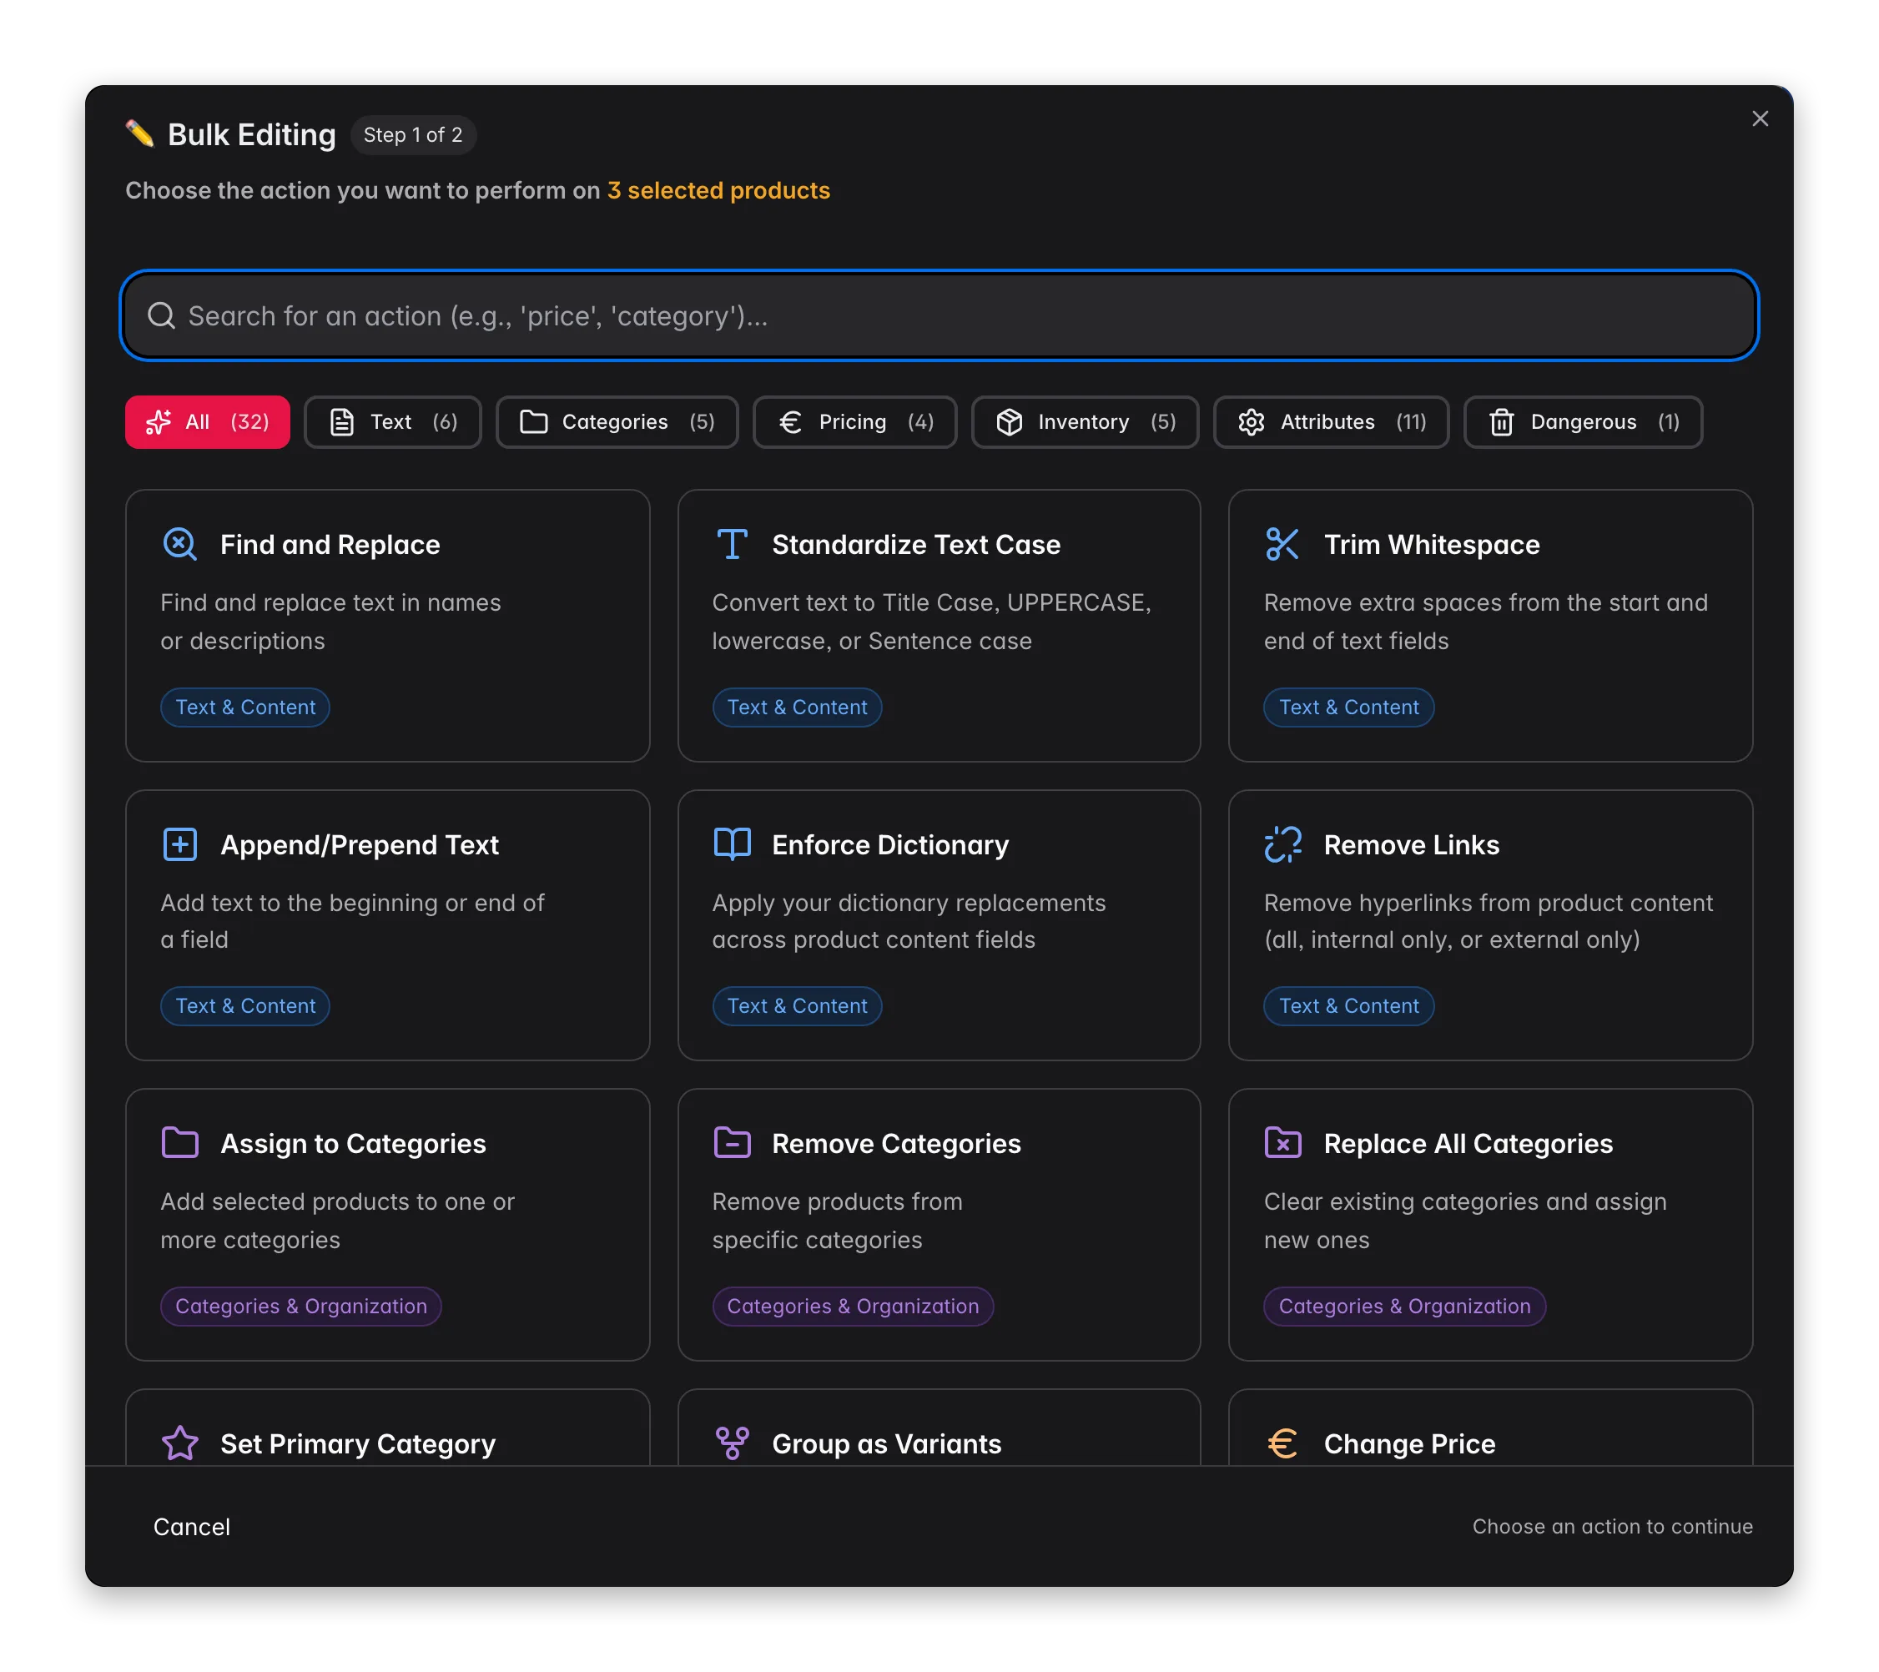Click the Set Primary Category star icon
This screenshot has height=1672, width=1879.
click(180, 1443)
